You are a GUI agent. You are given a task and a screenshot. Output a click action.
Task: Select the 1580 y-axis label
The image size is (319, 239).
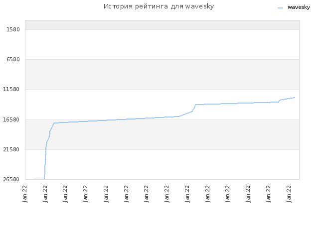point(13,30)
